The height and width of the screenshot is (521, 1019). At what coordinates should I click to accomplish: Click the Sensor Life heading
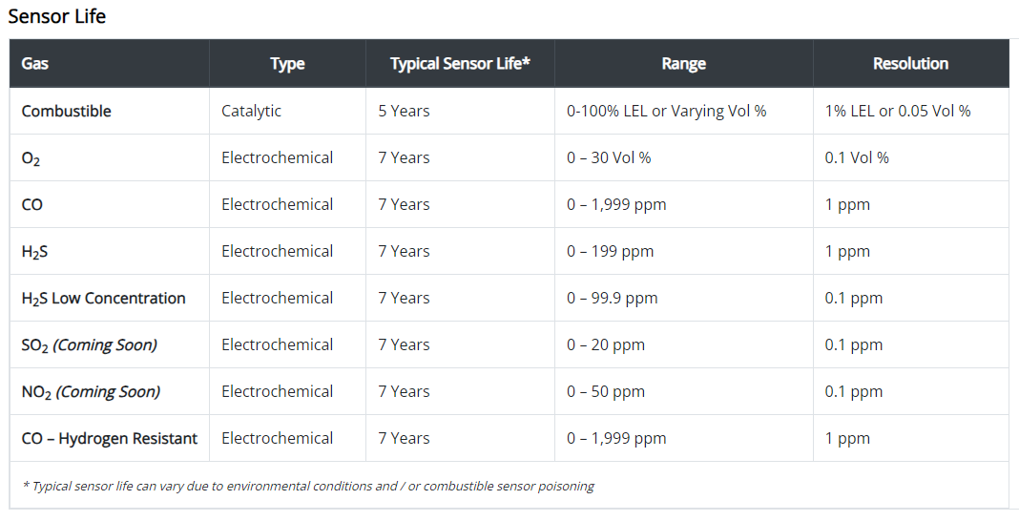57,16
